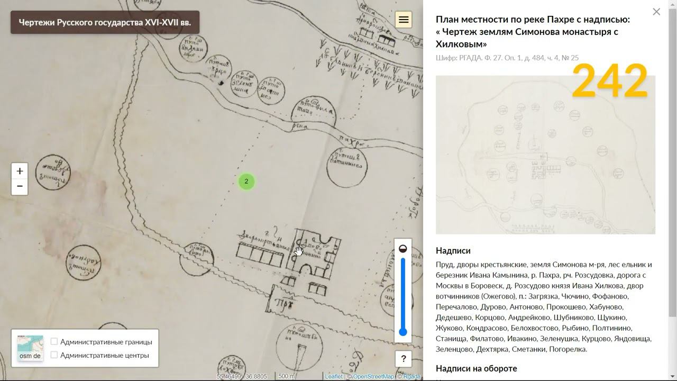The height and width of the screenshot is (381, 677).
Task: Switch basemap via osm de thumbnail
Action: tap(30, 348)
